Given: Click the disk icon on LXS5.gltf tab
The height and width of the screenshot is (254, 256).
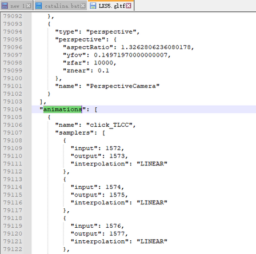Looking at the screenshot, I should tap(93, 6).
